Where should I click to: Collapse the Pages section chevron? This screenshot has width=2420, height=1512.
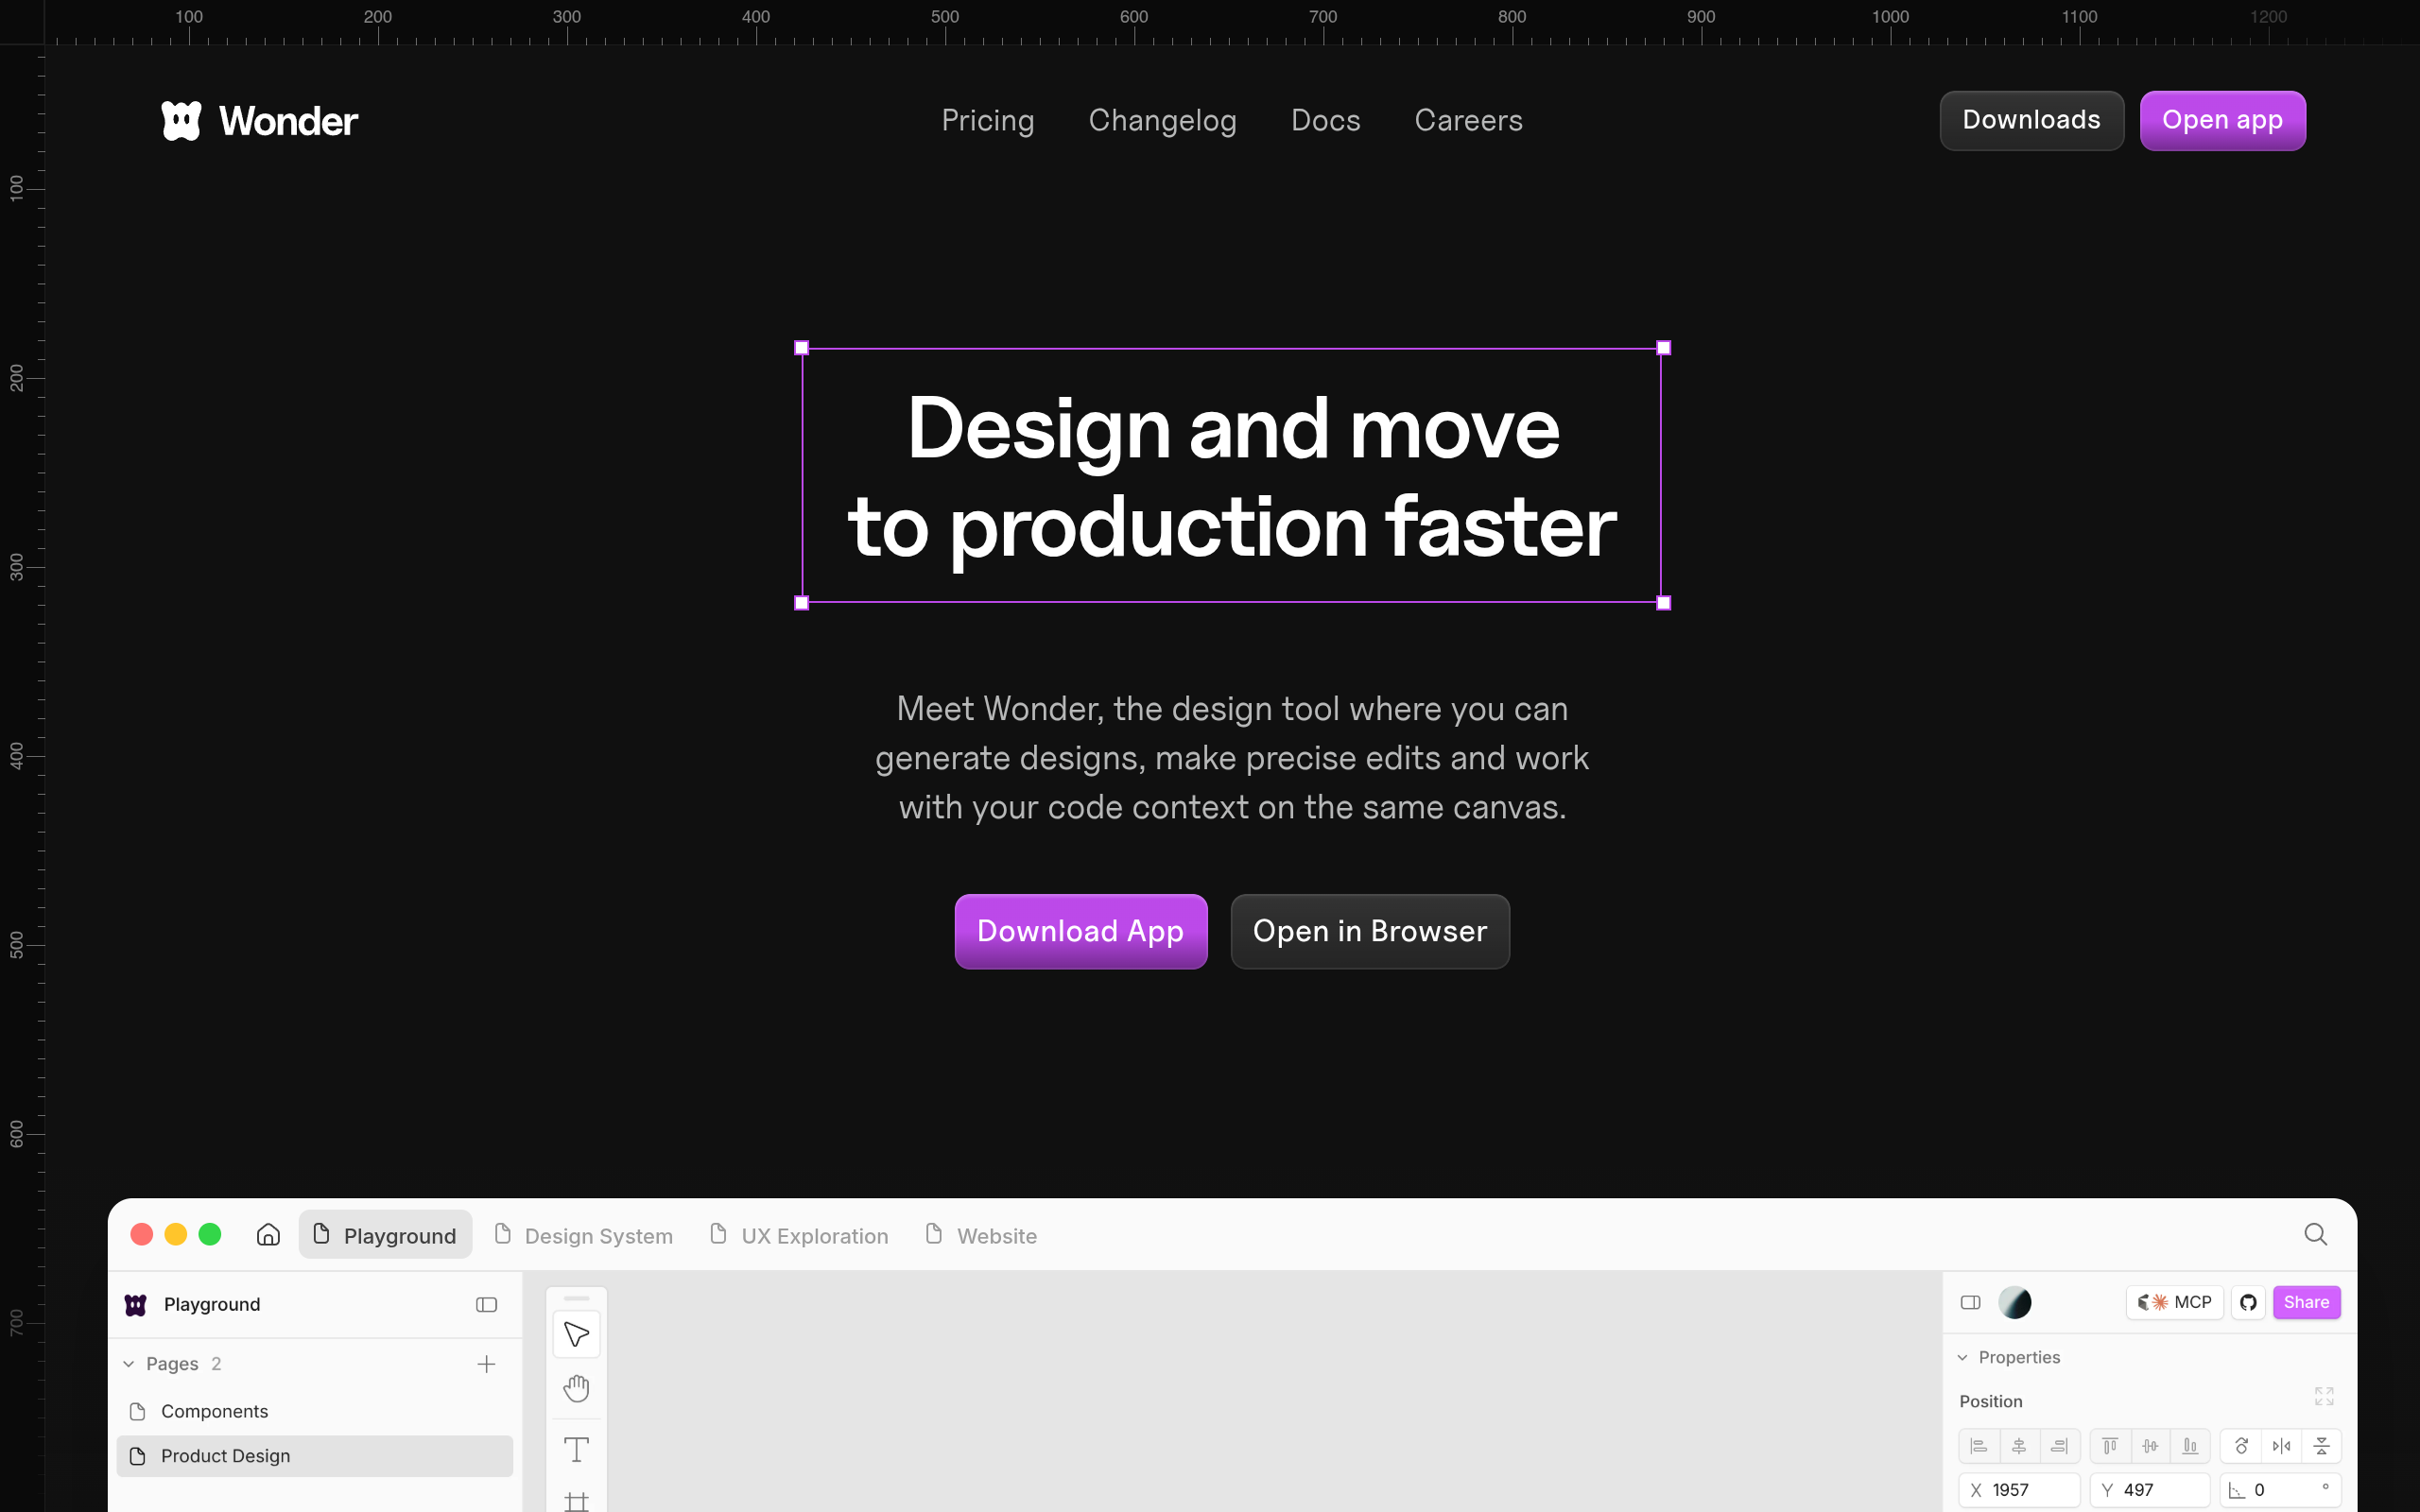(x=129, y=1363)
